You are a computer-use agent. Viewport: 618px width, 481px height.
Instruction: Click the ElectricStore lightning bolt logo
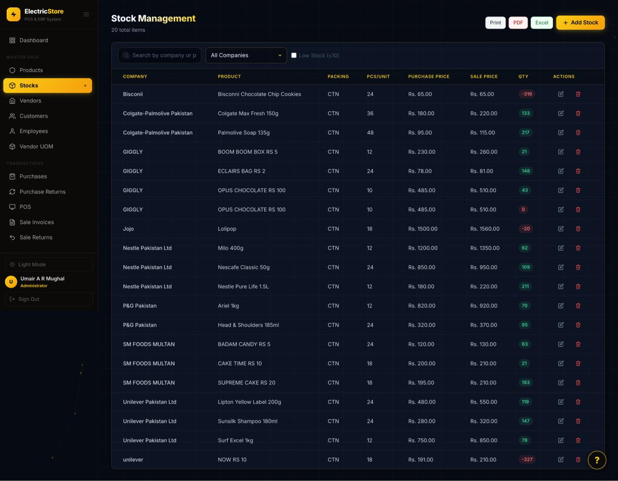[x=14, y=15]
